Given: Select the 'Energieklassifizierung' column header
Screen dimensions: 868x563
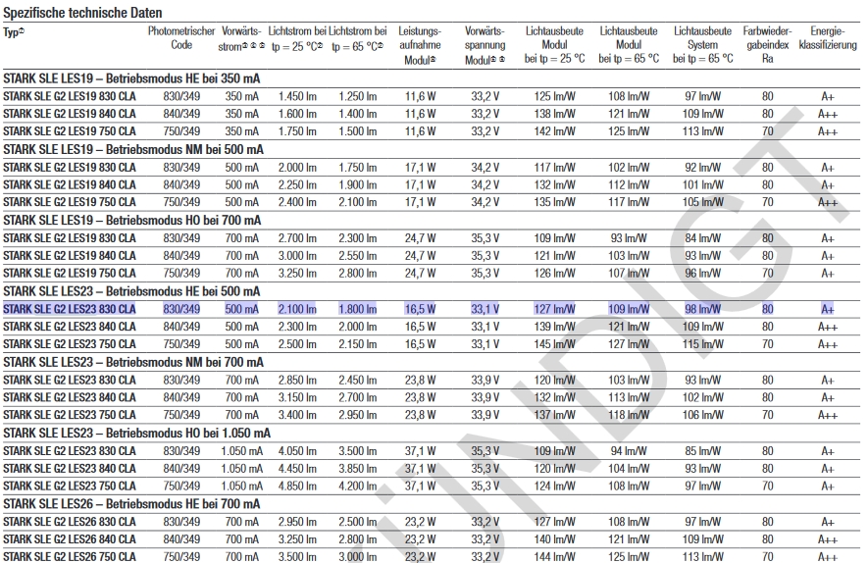Looking at the screenshot, I should 828,37.
